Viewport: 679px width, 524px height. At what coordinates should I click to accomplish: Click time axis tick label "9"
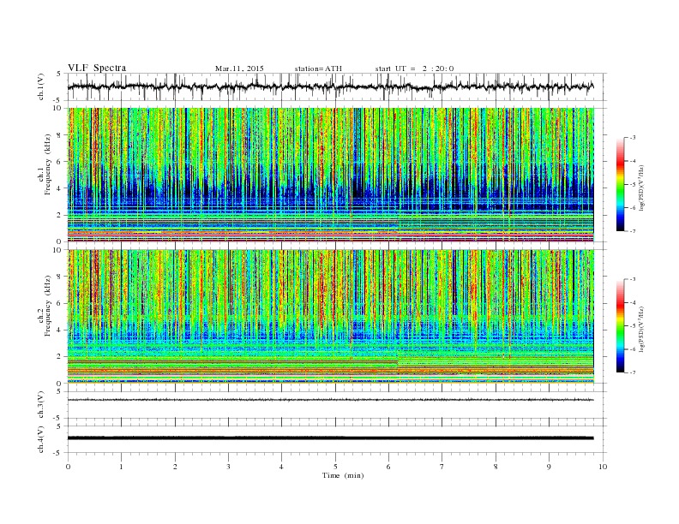pos(549,467)
